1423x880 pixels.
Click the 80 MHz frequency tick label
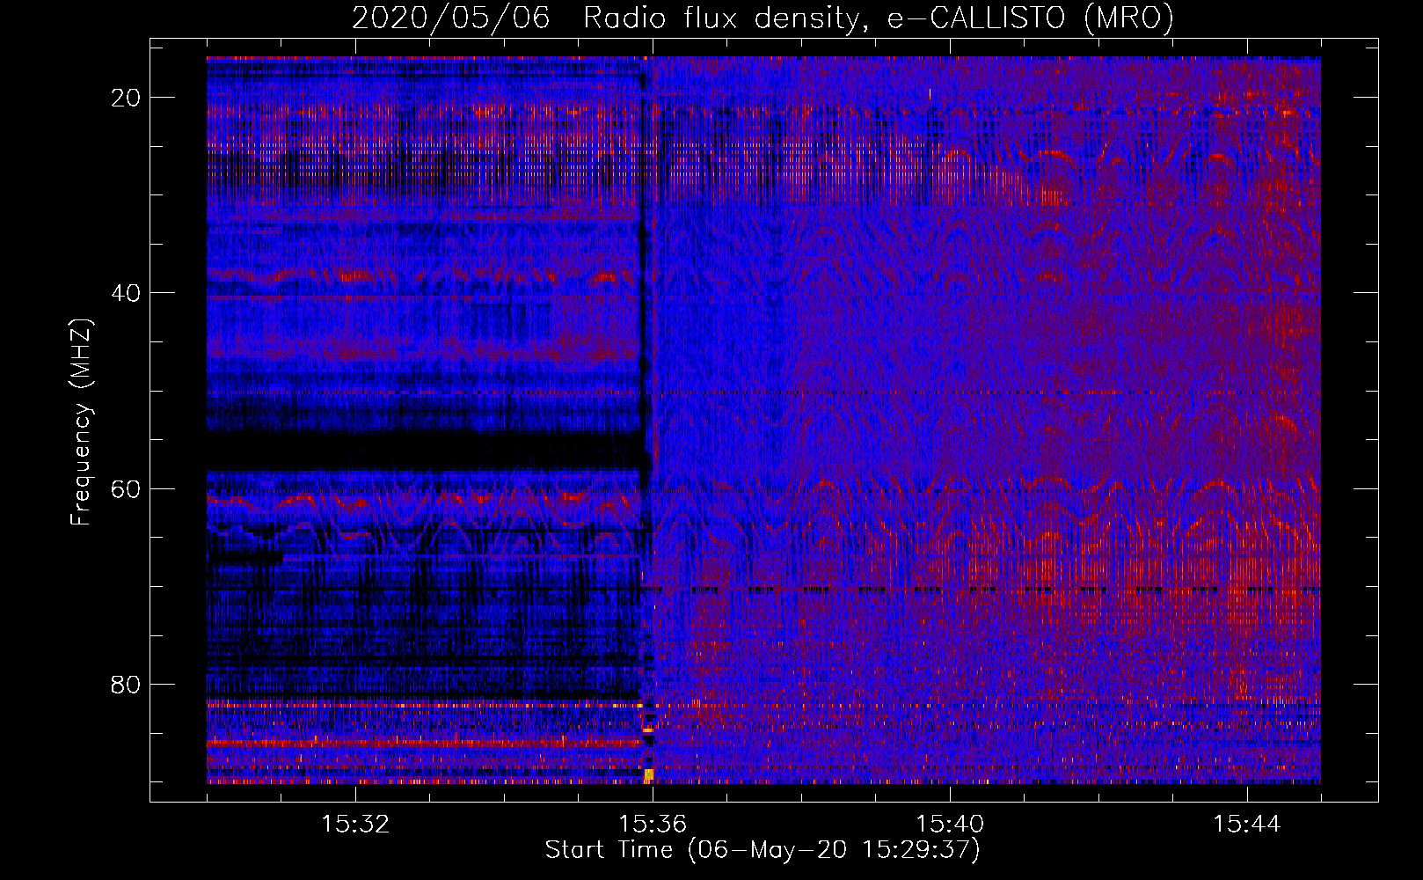[126, 685]
